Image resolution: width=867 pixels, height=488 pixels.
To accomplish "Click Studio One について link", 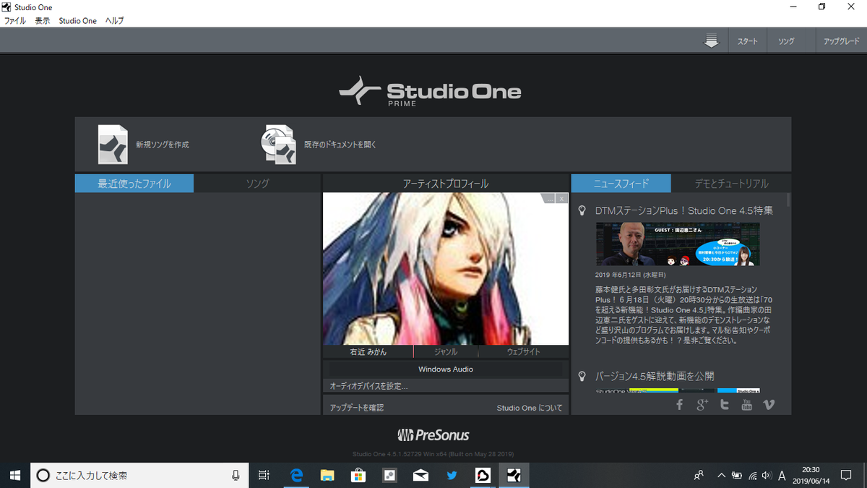I will pyautogui.click(x=530, y=408).
